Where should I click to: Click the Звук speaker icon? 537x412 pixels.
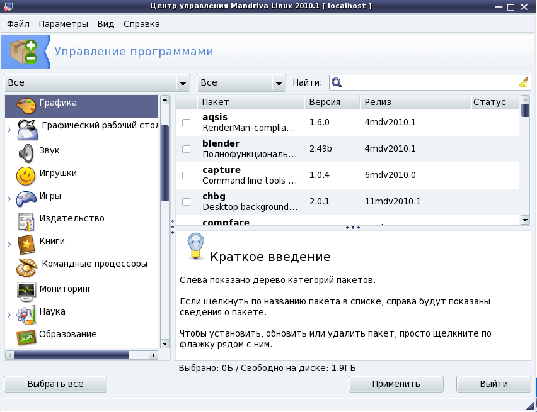(x=26, y=153)
